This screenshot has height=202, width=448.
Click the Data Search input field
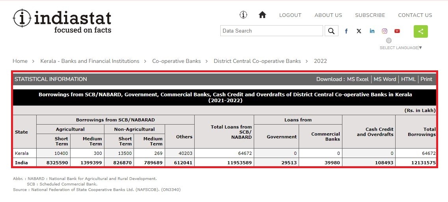[271, 31]
